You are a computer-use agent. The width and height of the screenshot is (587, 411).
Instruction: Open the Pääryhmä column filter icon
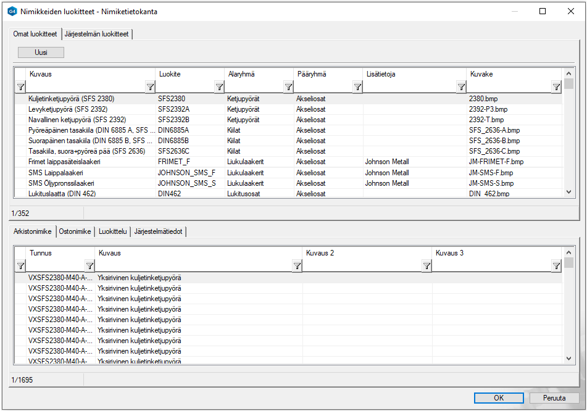click(x=357, y=88)
